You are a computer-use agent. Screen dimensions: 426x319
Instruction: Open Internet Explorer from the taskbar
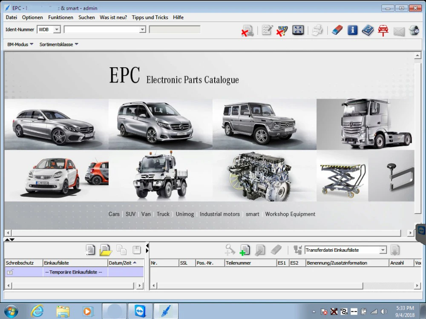(x=37, y=311)
